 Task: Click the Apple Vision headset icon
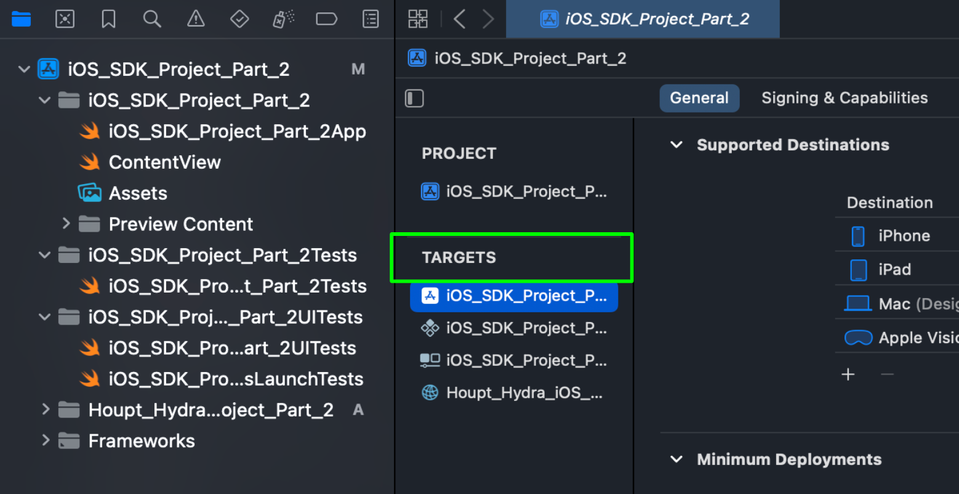click(858, 338)
